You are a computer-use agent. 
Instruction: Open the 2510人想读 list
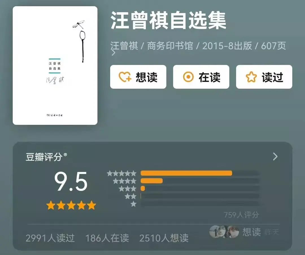click(164, 238)
